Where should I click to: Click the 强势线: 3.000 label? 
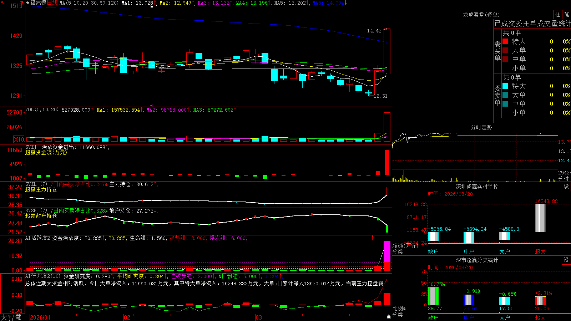coord(187,238)
